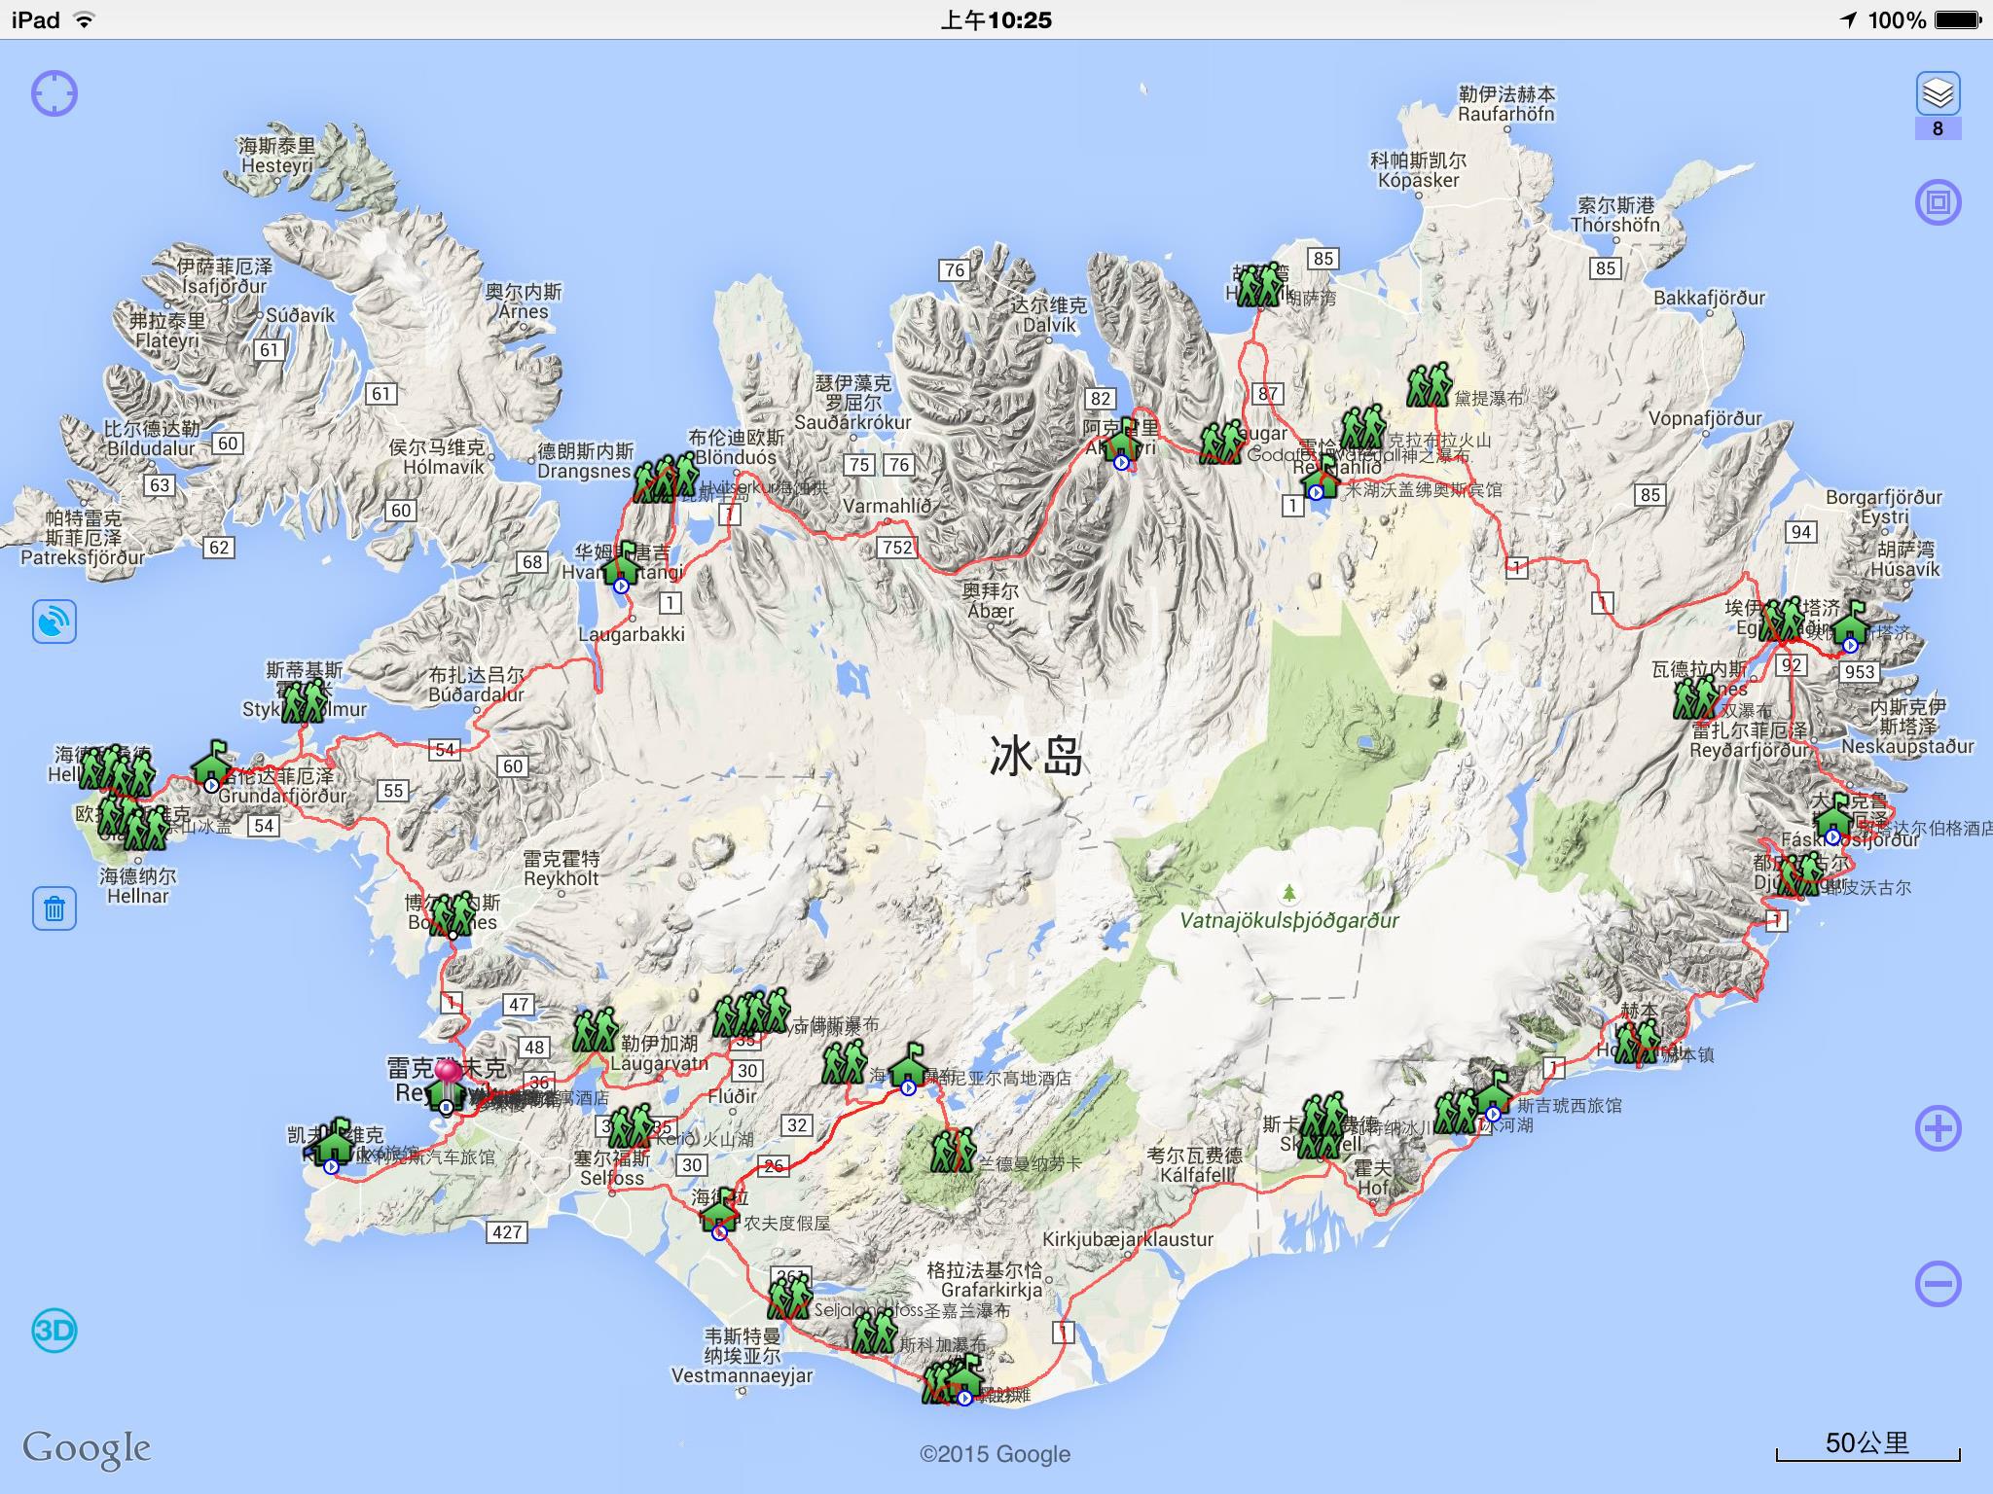Tap the hiker marker at Skógafoss
The image size is (1993, 1494).
click(874, 1332)
